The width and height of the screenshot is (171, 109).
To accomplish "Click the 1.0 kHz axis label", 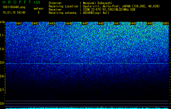I will [2, 49].
